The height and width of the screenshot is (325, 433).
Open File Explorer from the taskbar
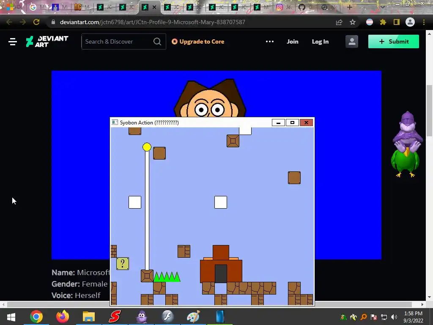point(89,317)
